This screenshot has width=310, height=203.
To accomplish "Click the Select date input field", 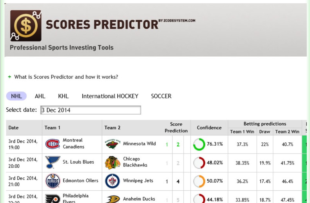I will (x=90, y=110).
